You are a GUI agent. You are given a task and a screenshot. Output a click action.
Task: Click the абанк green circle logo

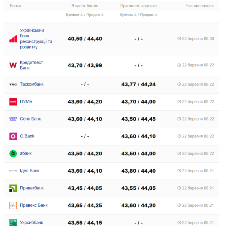(13, 153)
